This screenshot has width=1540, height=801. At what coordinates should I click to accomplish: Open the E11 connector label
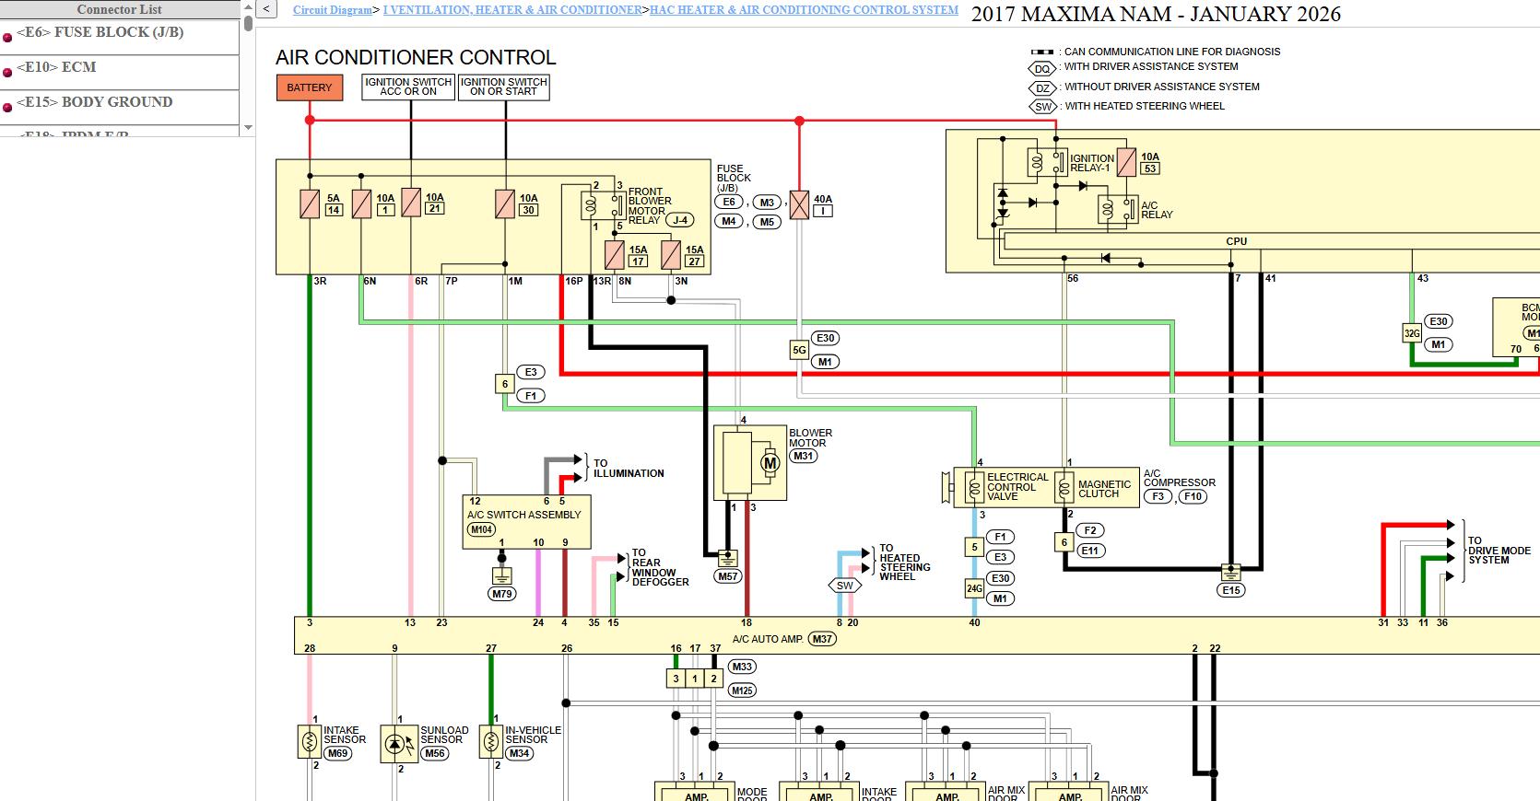(x=1090, y=551)
